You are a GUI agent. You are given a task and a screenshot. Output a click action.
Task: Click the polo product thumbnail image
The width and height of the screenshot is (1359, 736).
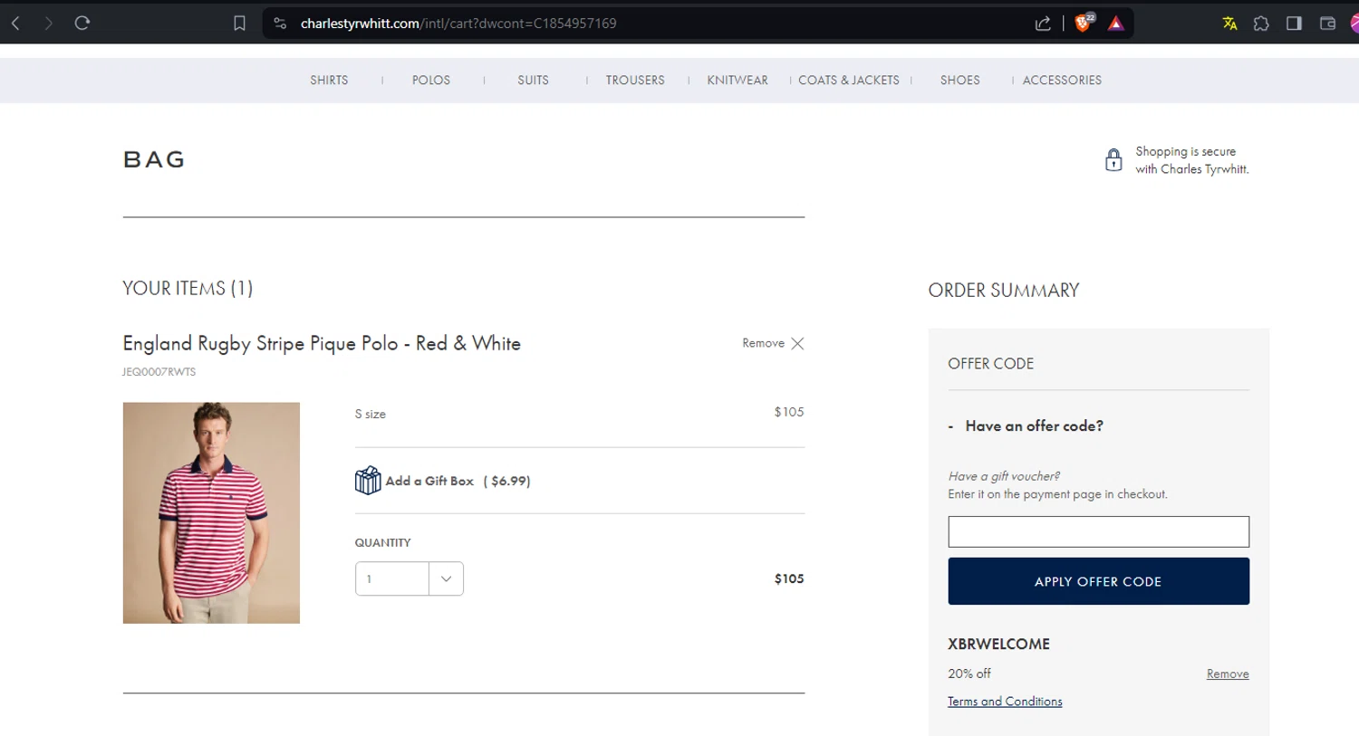[x=211, y=512]
